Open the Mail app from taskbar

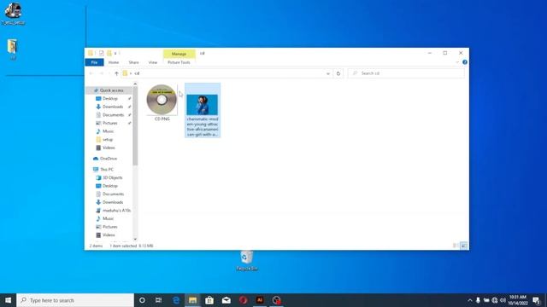pos(226,300)
